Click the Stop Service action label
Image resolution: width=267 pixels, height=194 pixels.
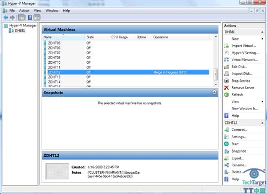click(241, 81)
